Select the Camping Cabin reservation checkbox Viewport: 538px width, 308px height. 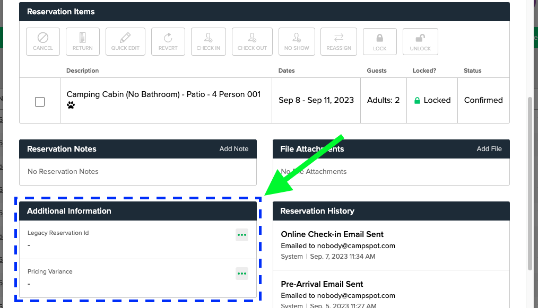40,101
